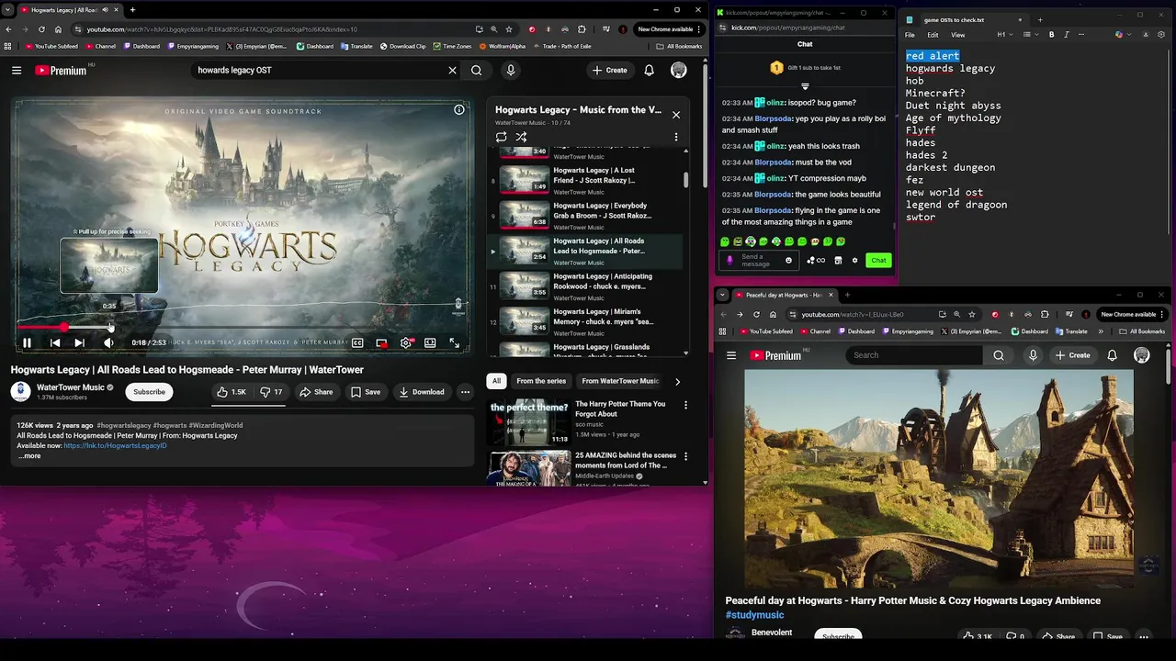
Task: Play 'A Lost Friend - J Scott Rakozy' track
Action: [x=586, y=180]
